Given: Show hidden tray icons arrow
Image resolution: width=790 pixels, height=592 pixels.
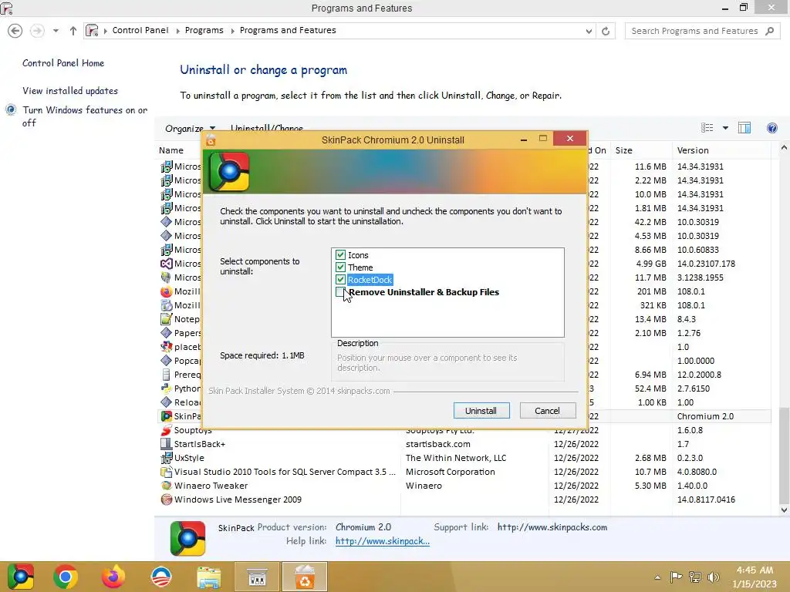Looking at the screenshot, I should pos(657,577).
